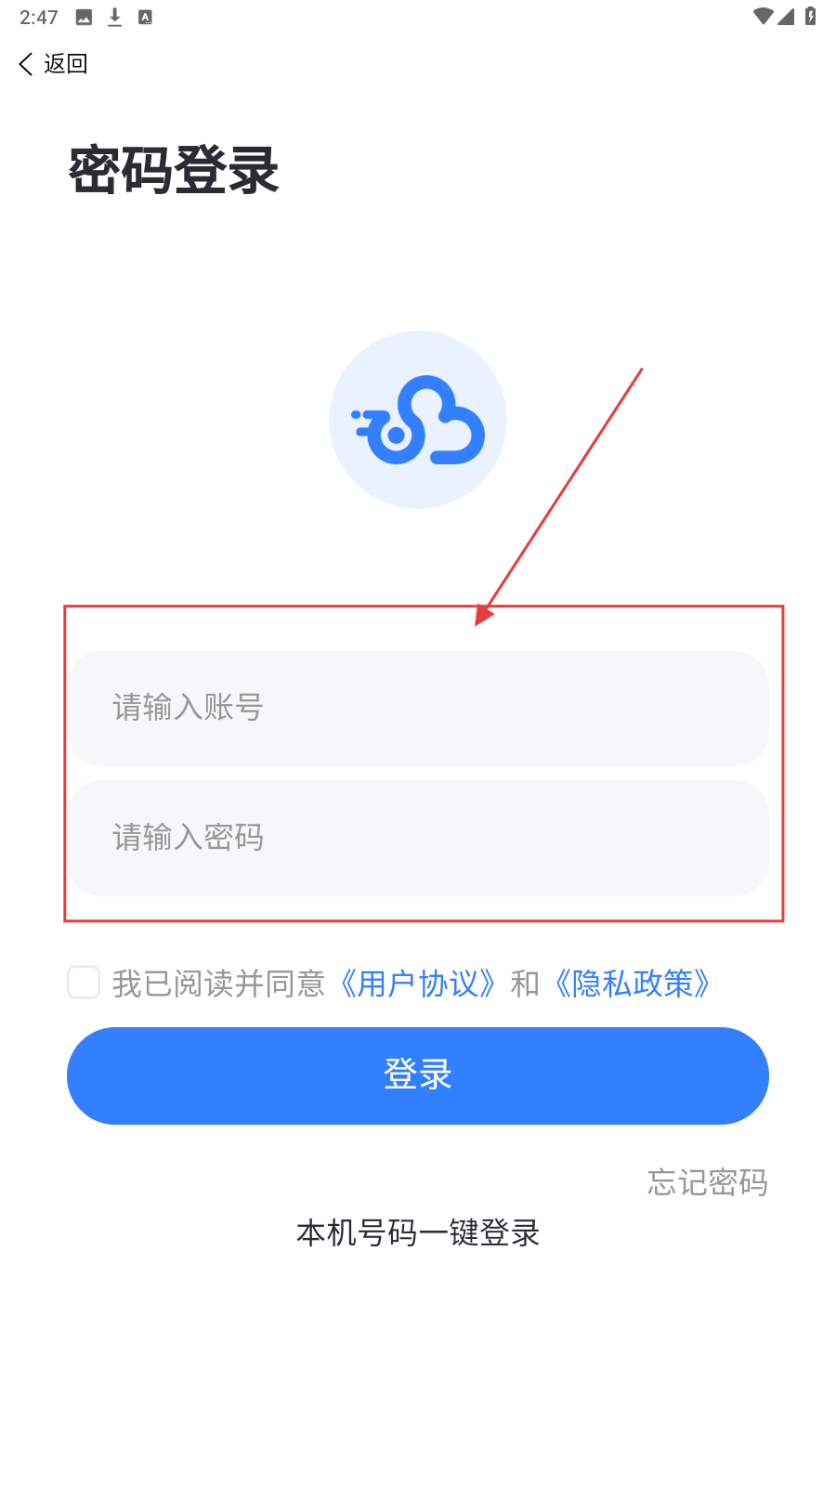836x1486 pixels.
Task: Tap the 2:47 clock in status bar
Action: click(39, 17)
